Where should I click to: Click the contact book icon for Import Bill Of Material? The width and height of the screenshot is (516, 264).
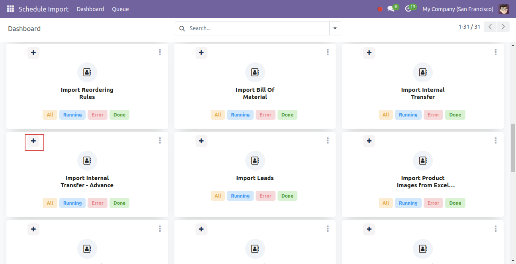[255, 72]
